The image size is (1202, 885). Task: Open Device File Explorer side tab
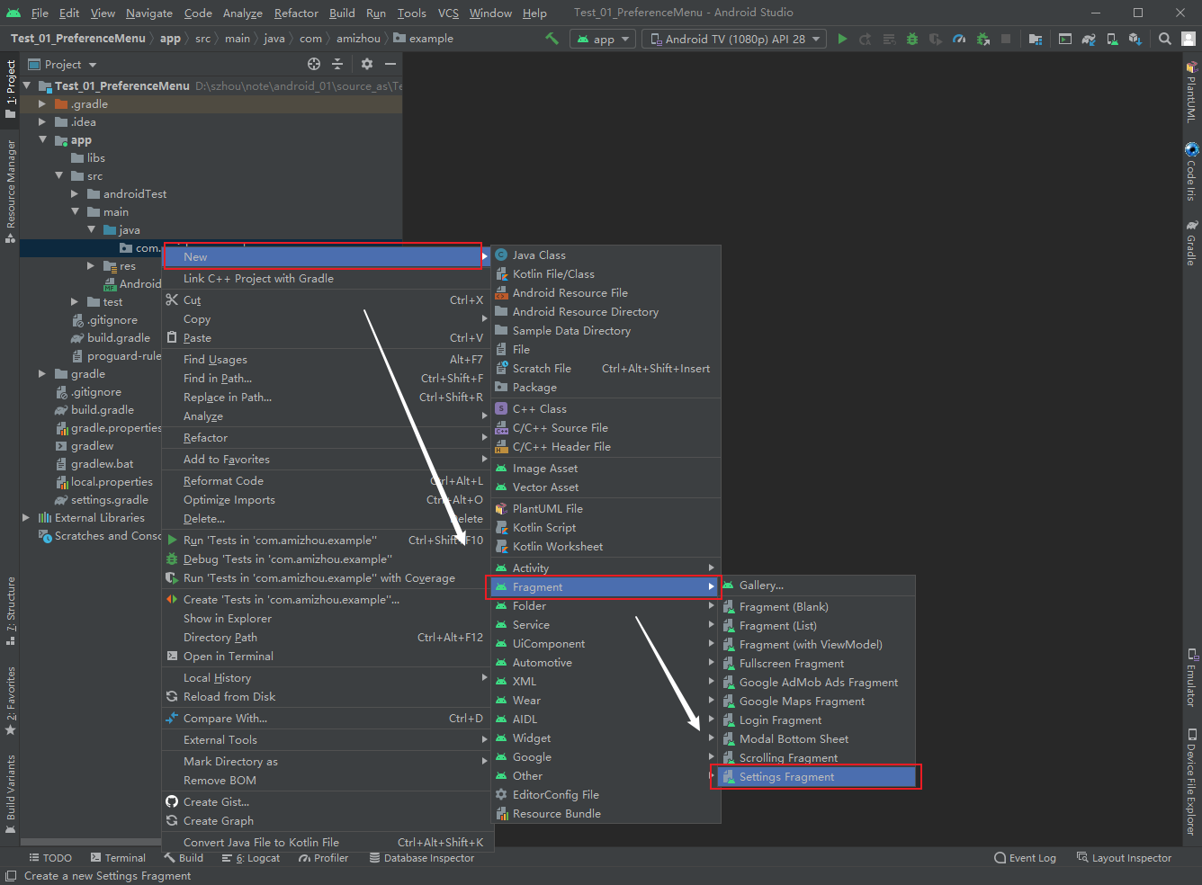pos(1191,782)
